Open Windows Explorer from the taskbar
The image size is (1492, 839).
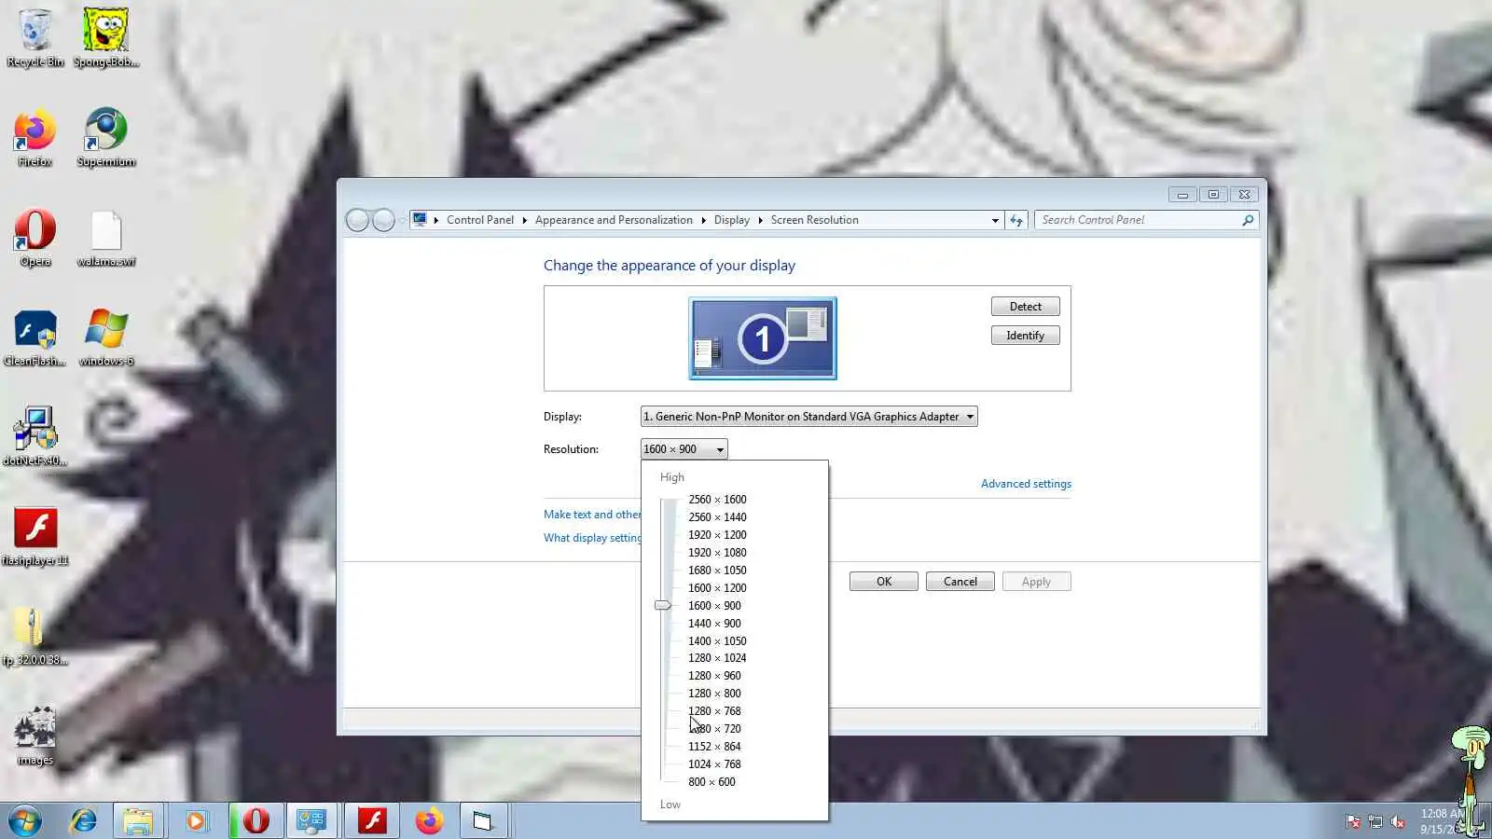138,821
